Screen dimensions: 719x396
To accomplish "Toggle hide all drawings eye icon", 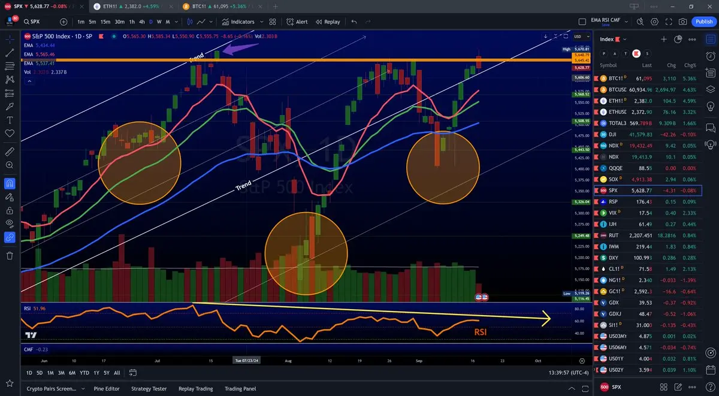I will click(x=10, y=223).
